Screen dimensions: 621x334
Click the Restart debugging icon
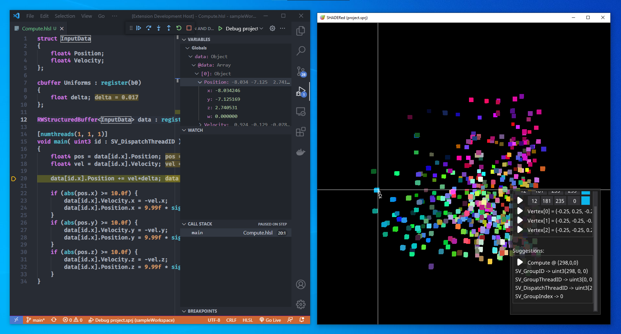[179, 28]
